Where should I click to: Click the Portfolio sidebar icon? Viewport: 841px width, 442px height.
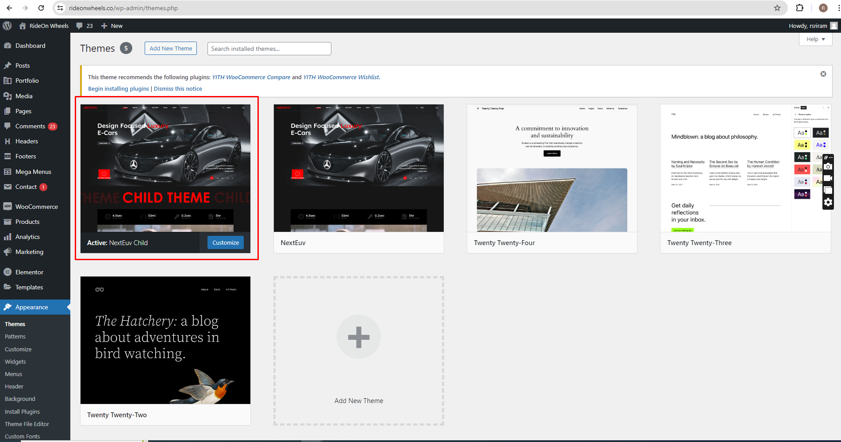click(x=8, y=81)
